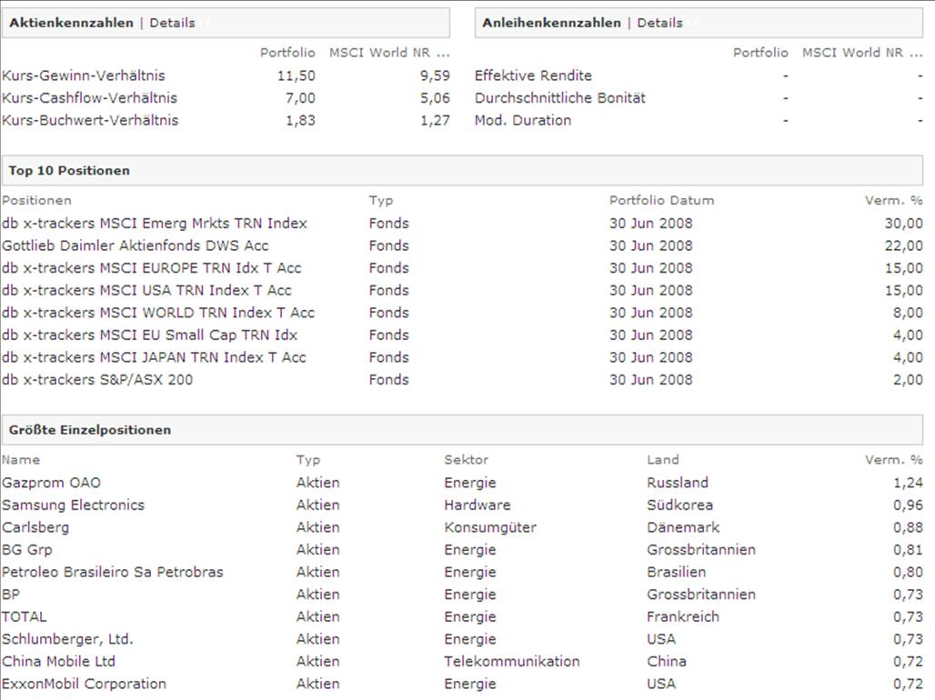The image size is (935, 700).
Task: Select BP position
Action: (x=11, y=595)
